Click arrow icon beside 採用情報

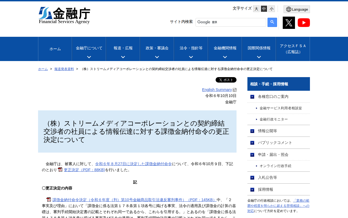pos(252,190)
